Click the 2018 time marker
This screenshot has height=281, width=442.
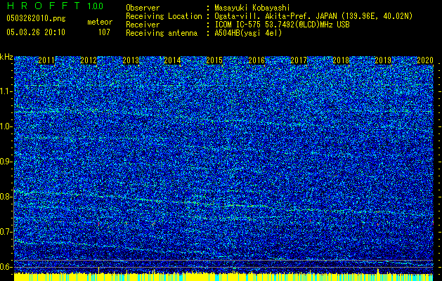click(x=341, y=60)
